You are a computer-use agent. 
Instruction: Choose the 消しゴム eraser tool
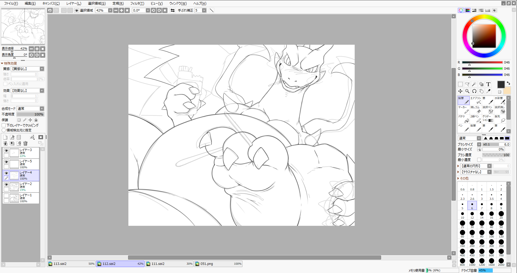coord(476,110)
